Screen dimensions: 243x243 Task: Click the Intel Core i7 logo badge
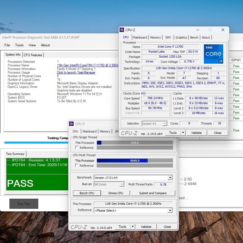214,54
